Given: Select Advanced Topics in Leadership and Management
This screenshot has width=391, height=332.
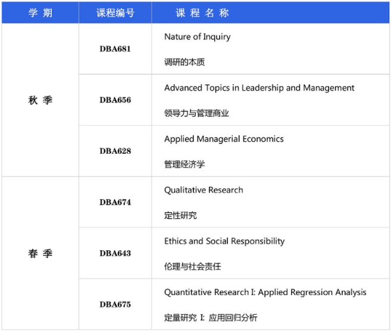Looking at the screenshot, I should (x=259, y=88).
